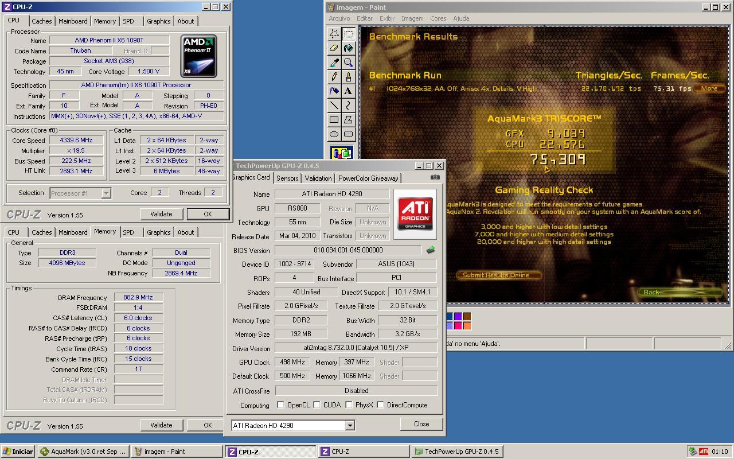Click the AMD Phenom II logo in CPU-Z
This screenshot has height=459, width=734.
(x=198, y=56)
